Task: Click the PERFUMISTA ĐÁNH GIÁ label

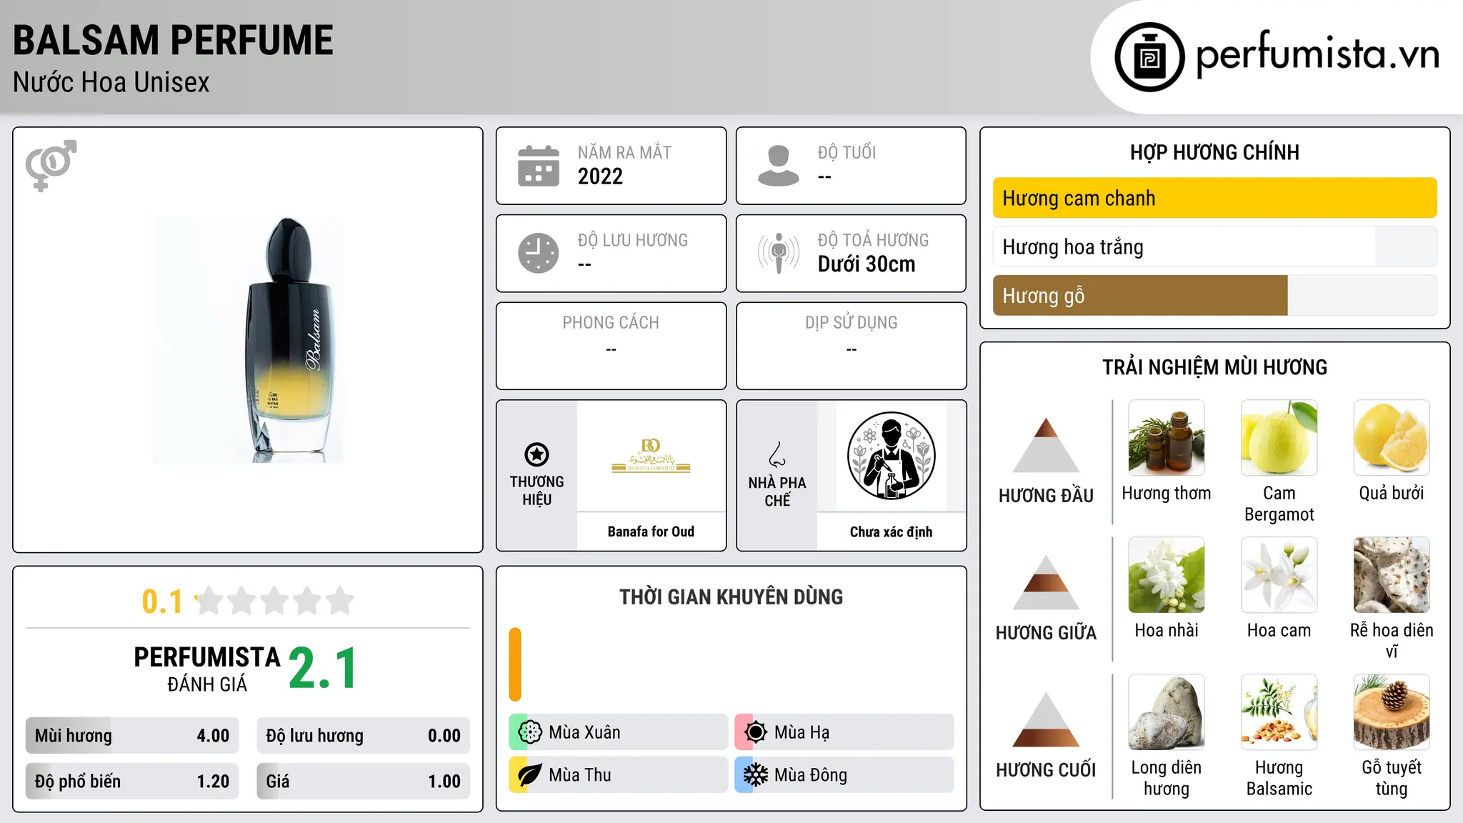Action: tap(207, 669)
